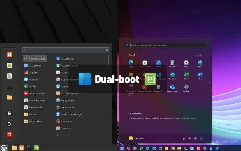Open the Paint app from the Start menu

pos(200,63)
